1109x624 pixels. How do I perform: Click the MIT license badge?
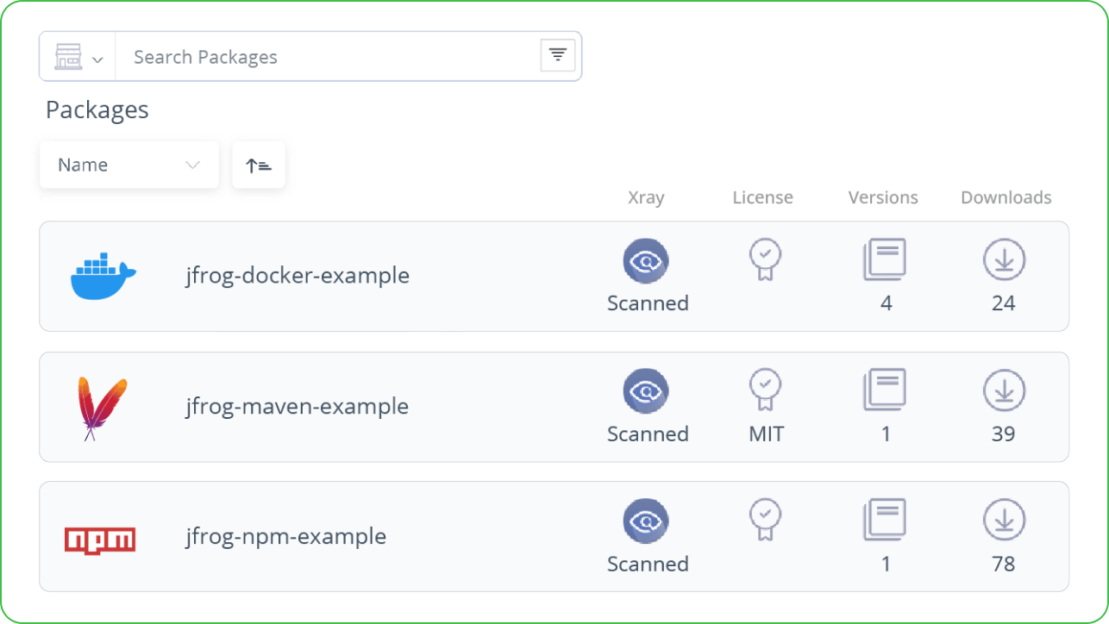tap(765, 390)
